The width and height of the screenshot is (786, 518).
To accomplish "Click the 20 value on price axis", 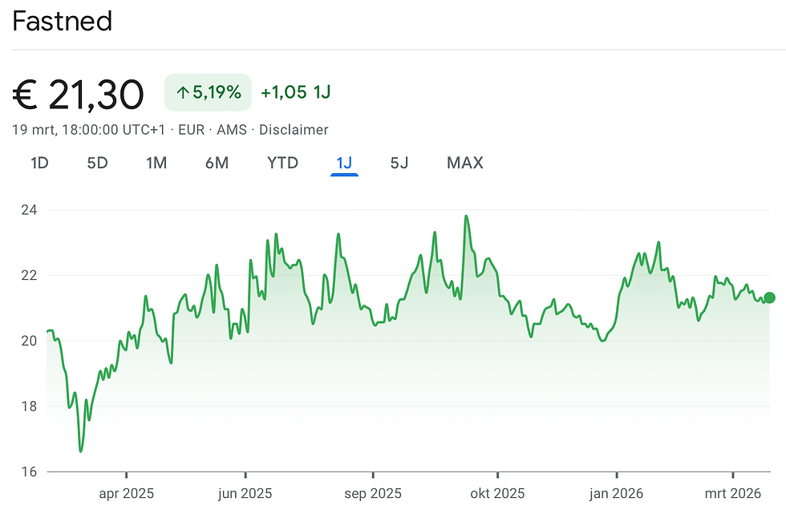I will [x=29, y=341].
